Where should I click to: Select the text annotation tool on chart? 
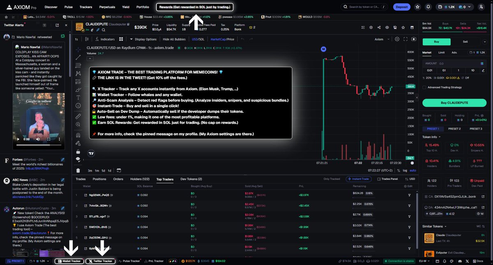[x=78, y=97]
